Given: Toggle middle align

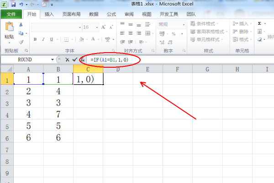Looking at the screenshot, I should (x=131, y=25).
